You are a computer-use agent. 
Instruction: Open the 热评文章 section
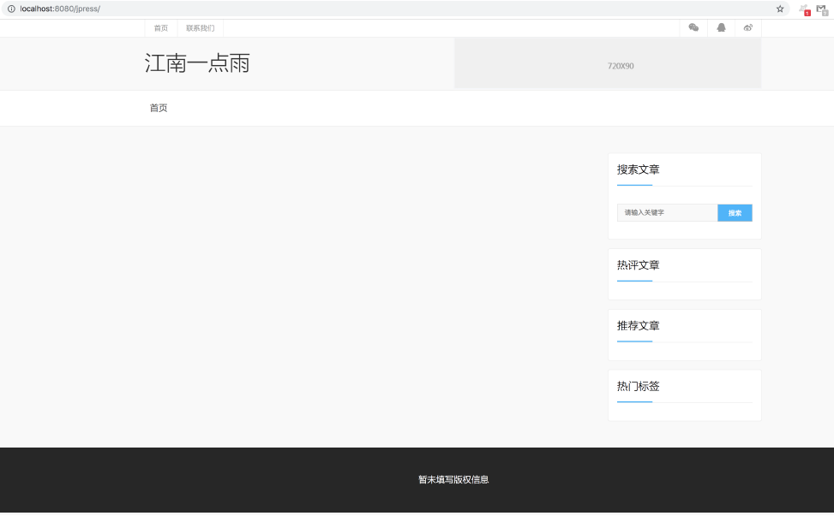pyautogui.click(x=639, y=265)
